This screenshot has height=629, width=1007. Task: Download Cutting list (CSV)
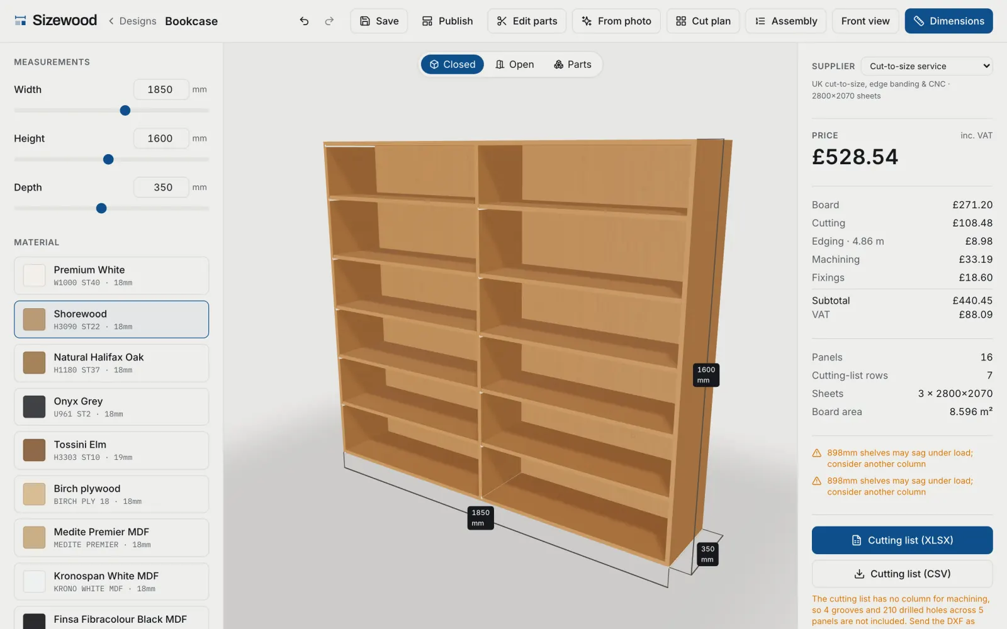click(x=902, y=574)
